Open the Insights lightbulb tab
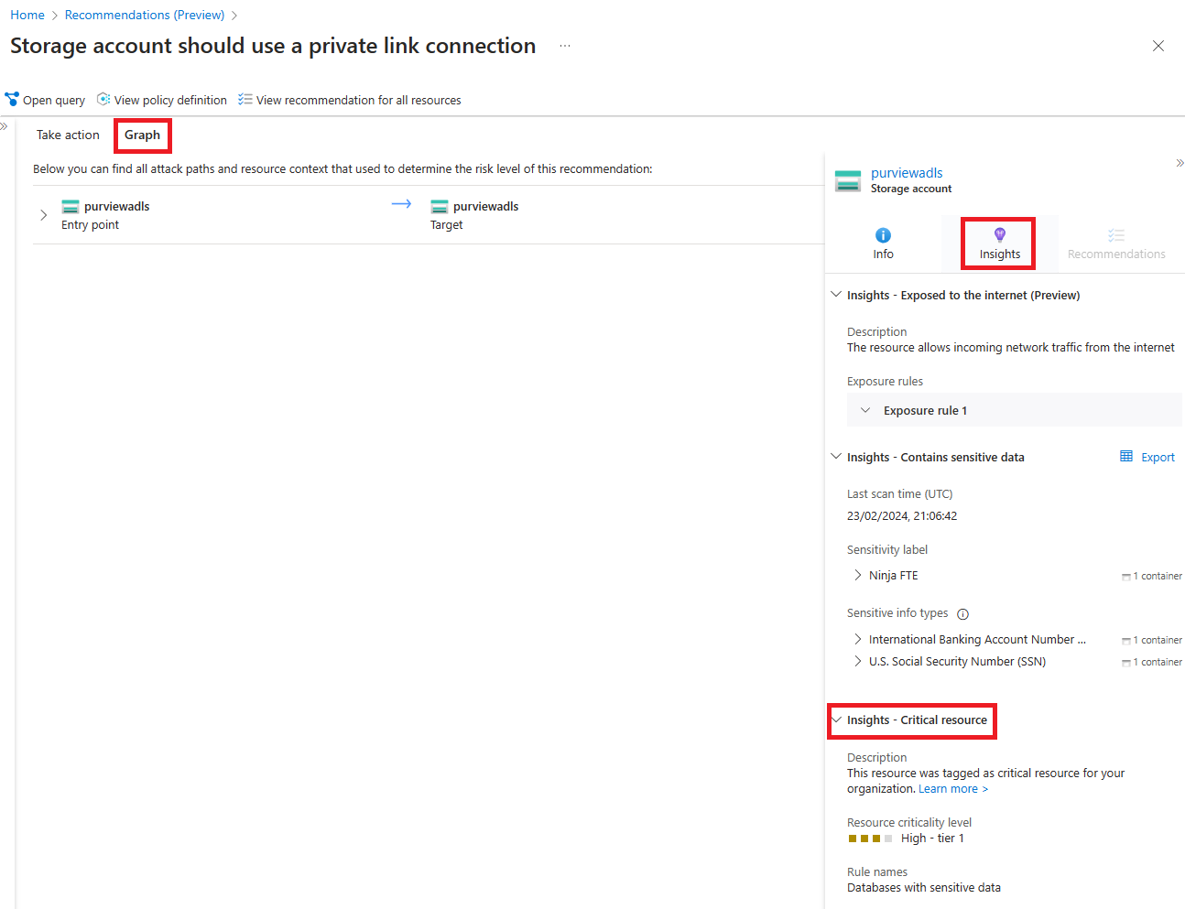 pos(999,243)
